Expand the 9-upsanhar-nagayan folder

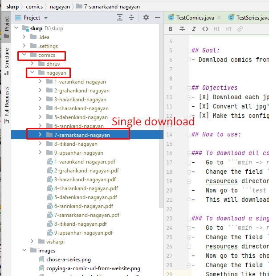pos(40,152)
